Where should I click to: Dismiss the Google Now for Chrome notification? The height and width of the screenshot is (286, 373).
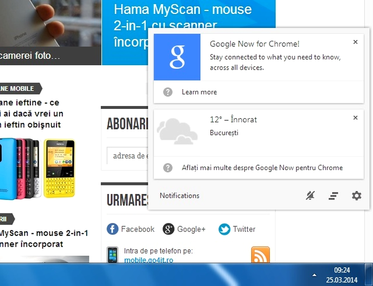pos(356,42)
